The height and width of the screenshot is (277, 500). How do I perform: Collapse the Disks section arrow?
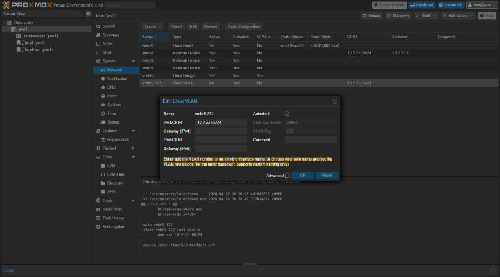coord(133,157)
